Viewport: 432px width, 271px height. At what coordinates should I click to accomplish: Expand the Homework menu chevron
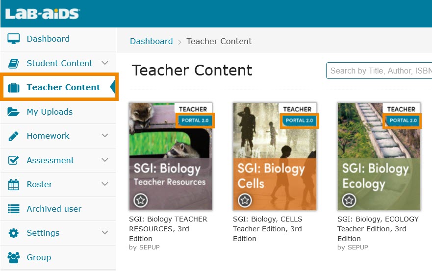[104, 136]
